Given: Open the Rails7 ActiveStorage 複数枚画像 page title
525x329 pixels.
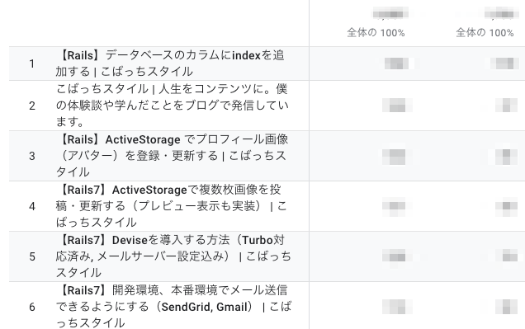Looking at the screenshot, I should click(x=172, y=206).
